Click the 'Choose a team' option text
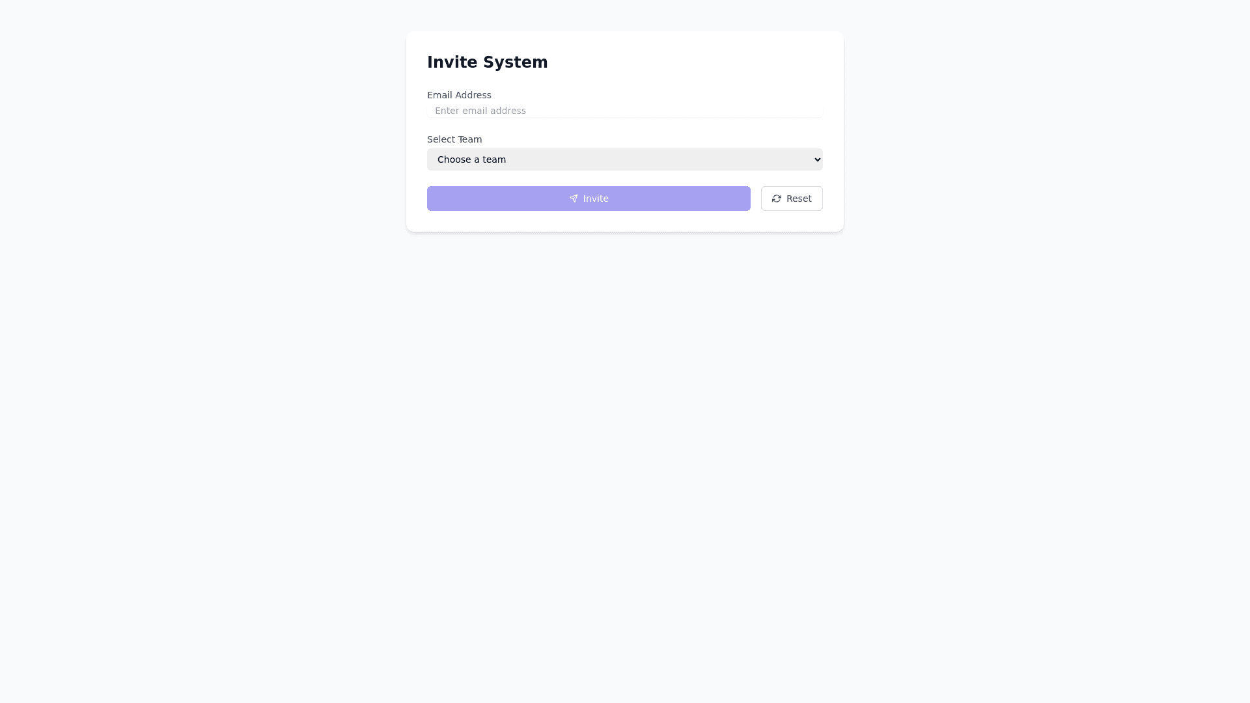 (471, 159)
